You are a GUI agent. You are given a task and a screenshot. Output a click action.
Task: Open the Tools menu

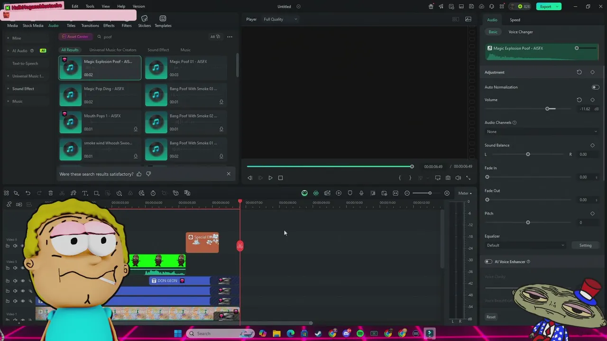[90, 6]
